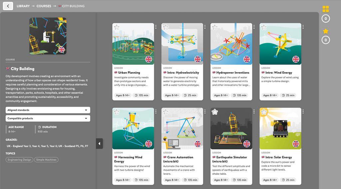The height and width of the screenshot is (189, 341).
Task: Click the UK flag on Intro: Hydroelectricity thumbnail
Action: (x=198, y=59)
